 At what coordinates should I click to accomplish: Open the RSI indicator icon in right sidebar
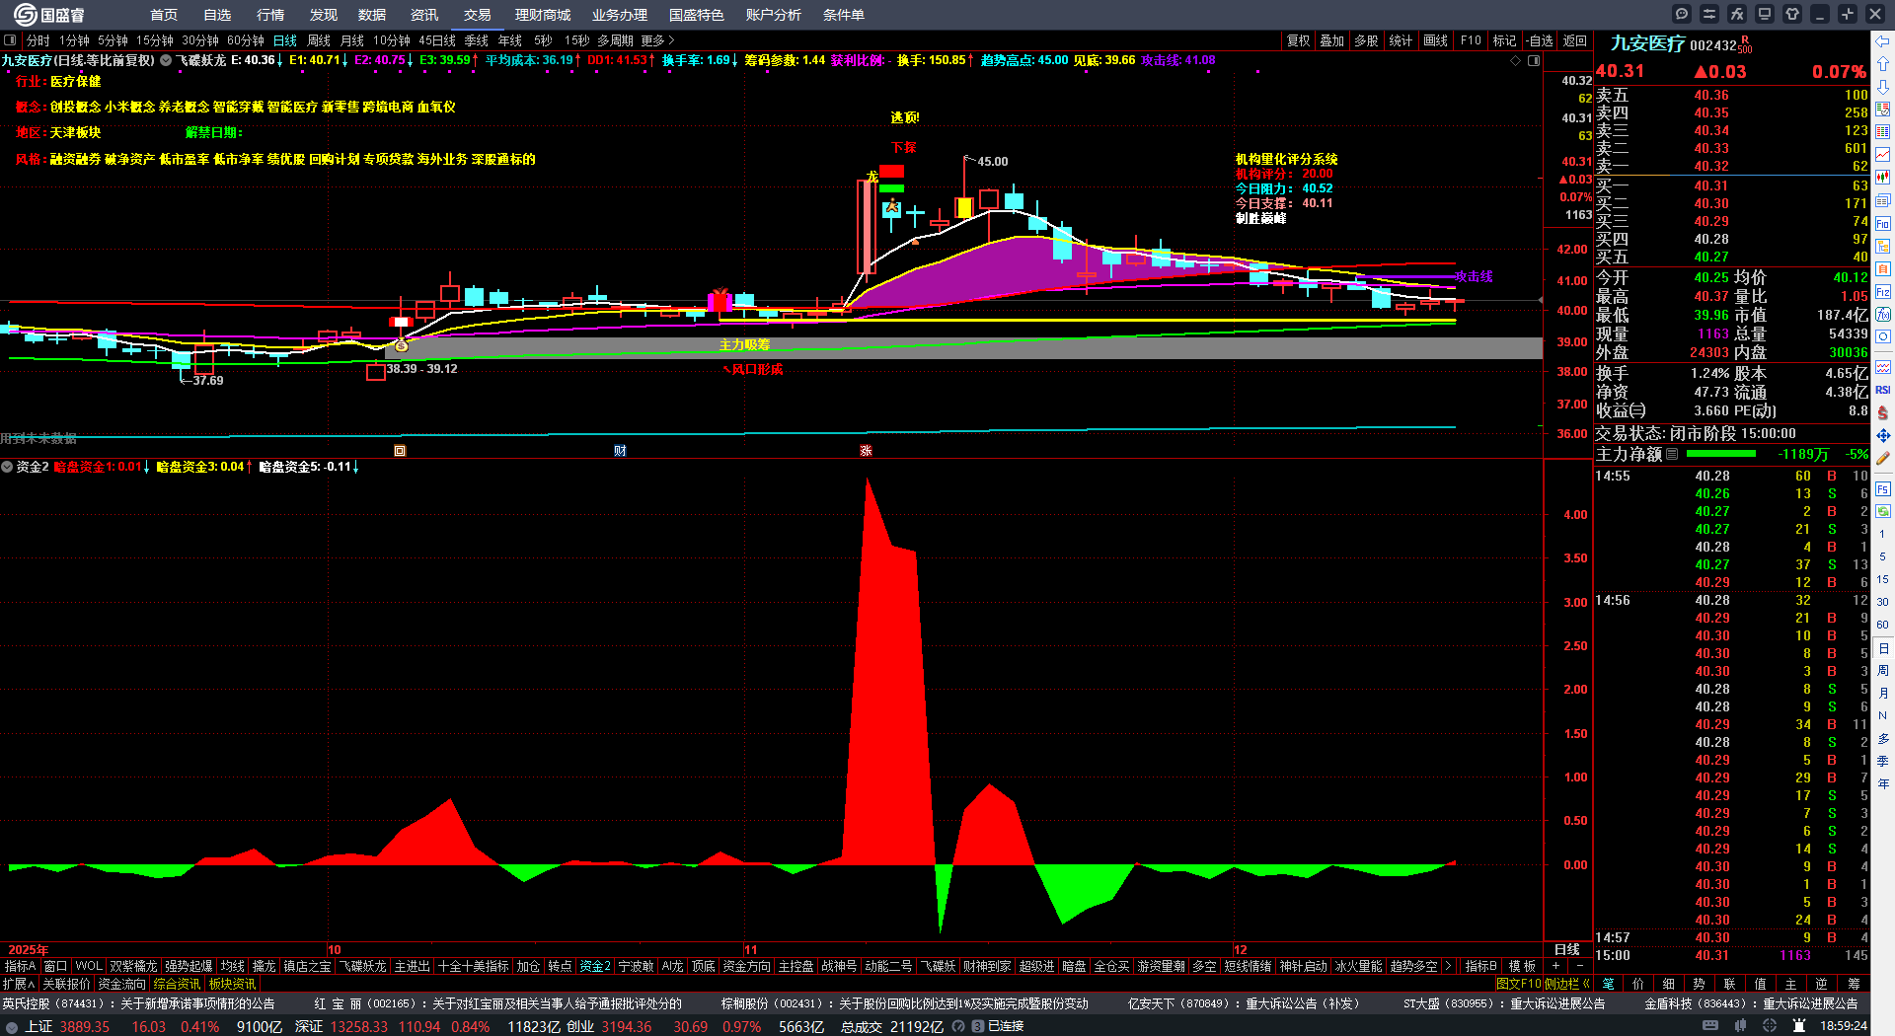tap(1883, 390)
